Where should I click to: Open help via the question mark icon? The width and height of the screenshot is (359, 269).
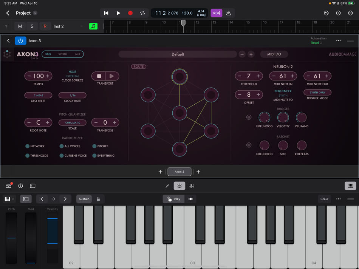click(338, 13)
